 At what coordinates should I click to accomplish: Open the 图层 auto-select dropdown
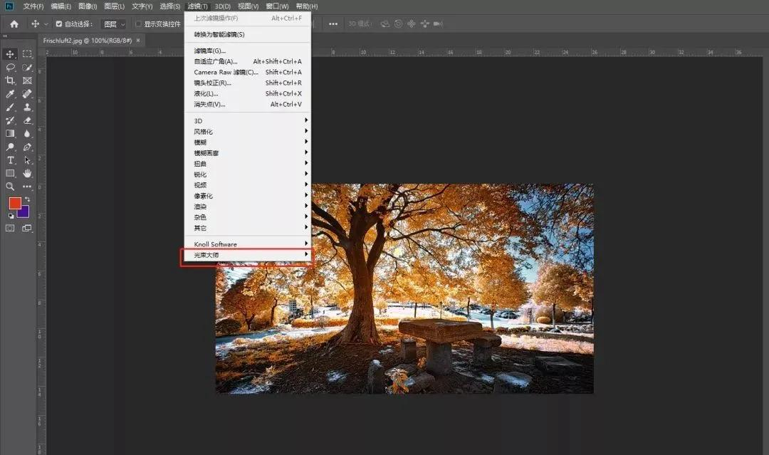[x=114, y=23]
